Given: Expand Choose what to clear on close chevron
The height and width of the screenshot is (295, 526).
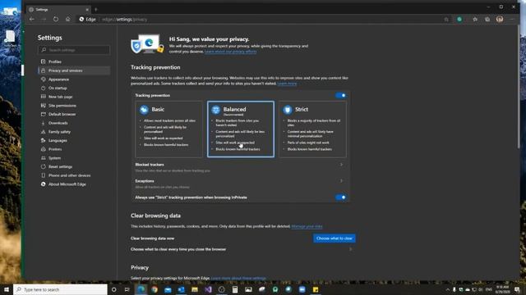Looking at the screenshot, I should point(351,249).
